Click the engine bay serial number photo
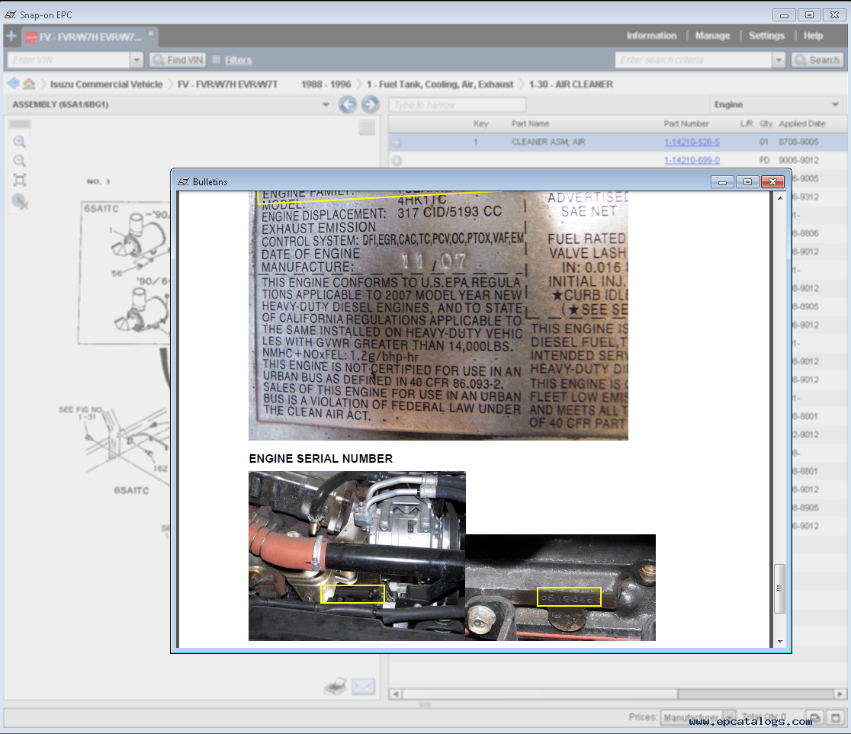 tap(357, 556)
